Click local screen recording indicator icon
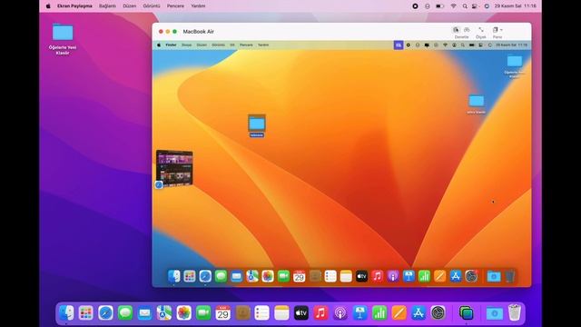The image size is (581, 327). (415, 6)
